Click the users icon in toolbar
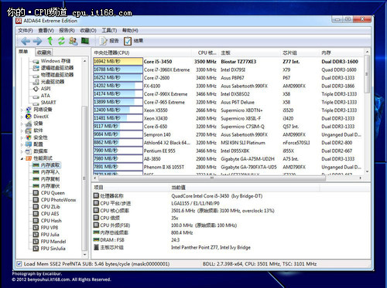 (x=73, y=41)
